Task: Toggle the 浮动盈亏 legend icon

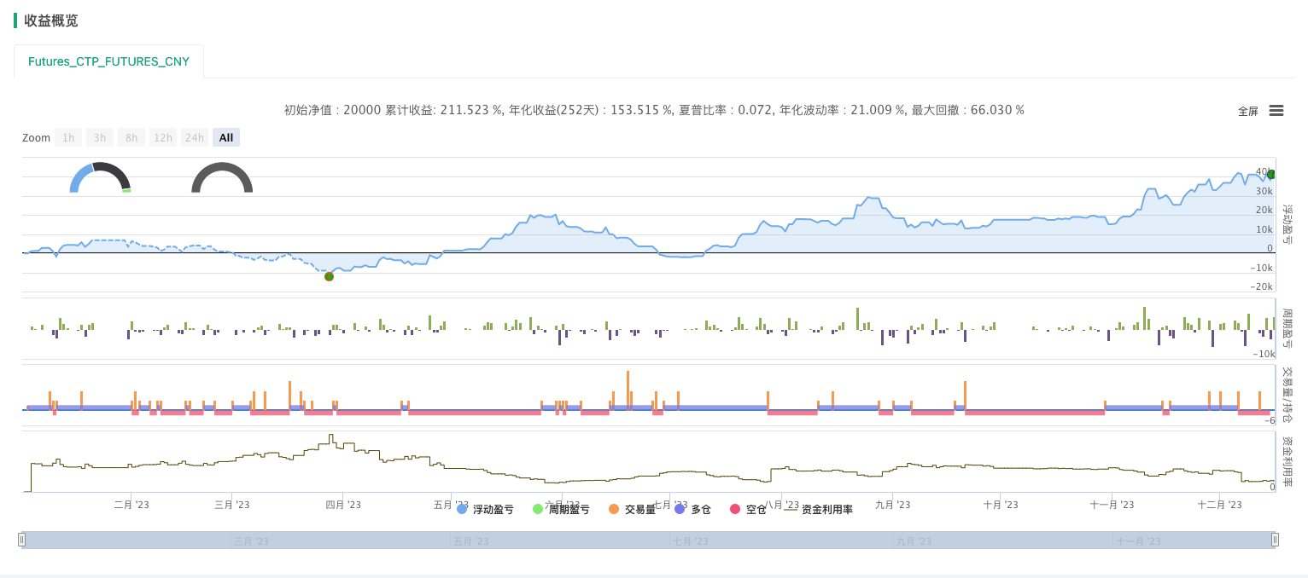Action: (462, 508)
